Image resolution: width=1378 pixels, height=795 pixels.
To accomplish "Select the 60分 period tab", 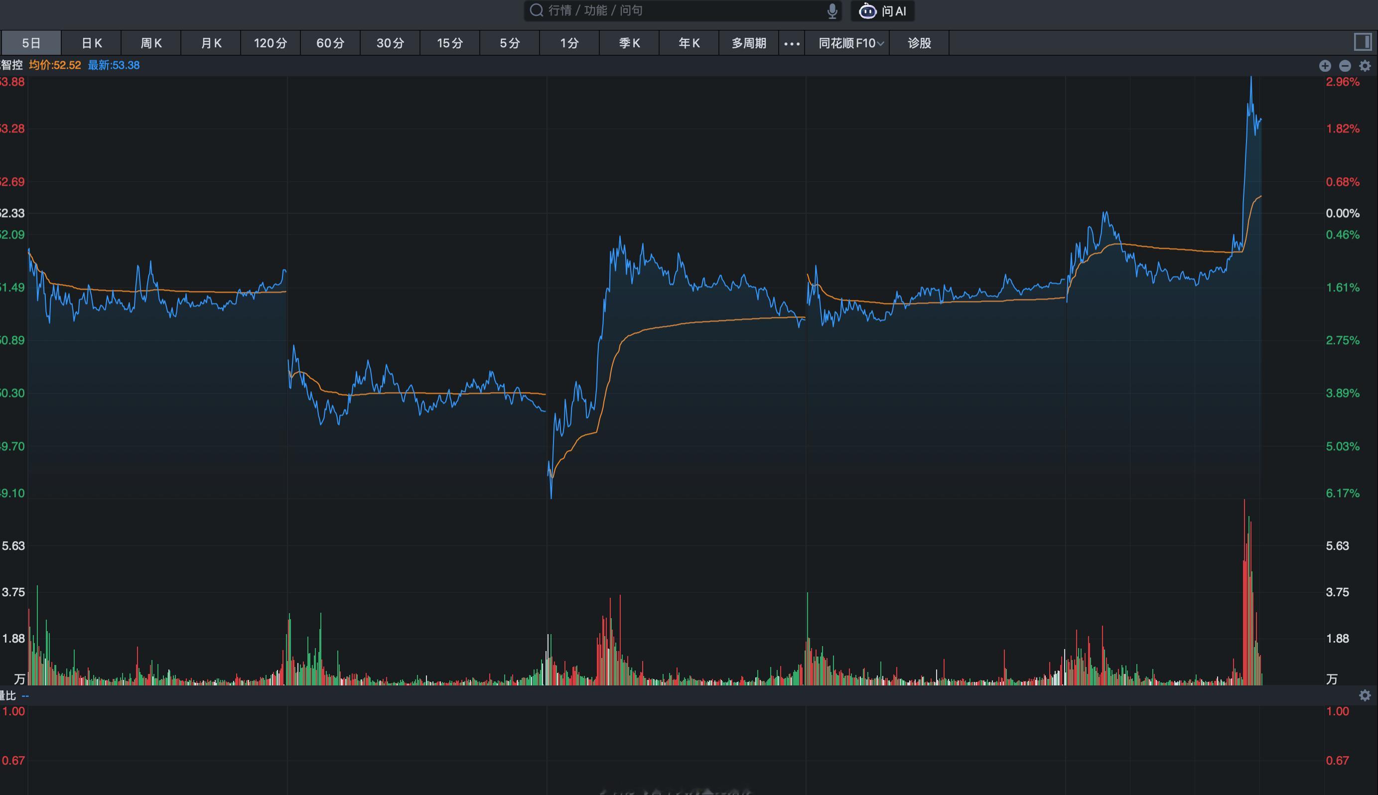I will point(330,43).
